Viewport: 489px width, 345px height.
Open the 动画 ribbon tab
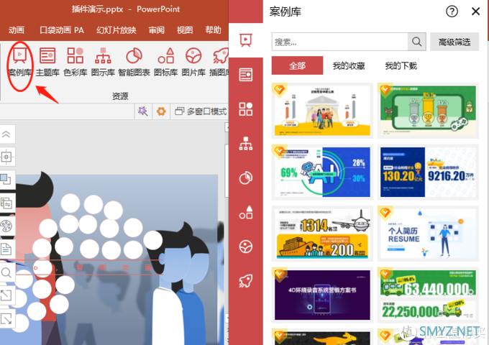17,30
